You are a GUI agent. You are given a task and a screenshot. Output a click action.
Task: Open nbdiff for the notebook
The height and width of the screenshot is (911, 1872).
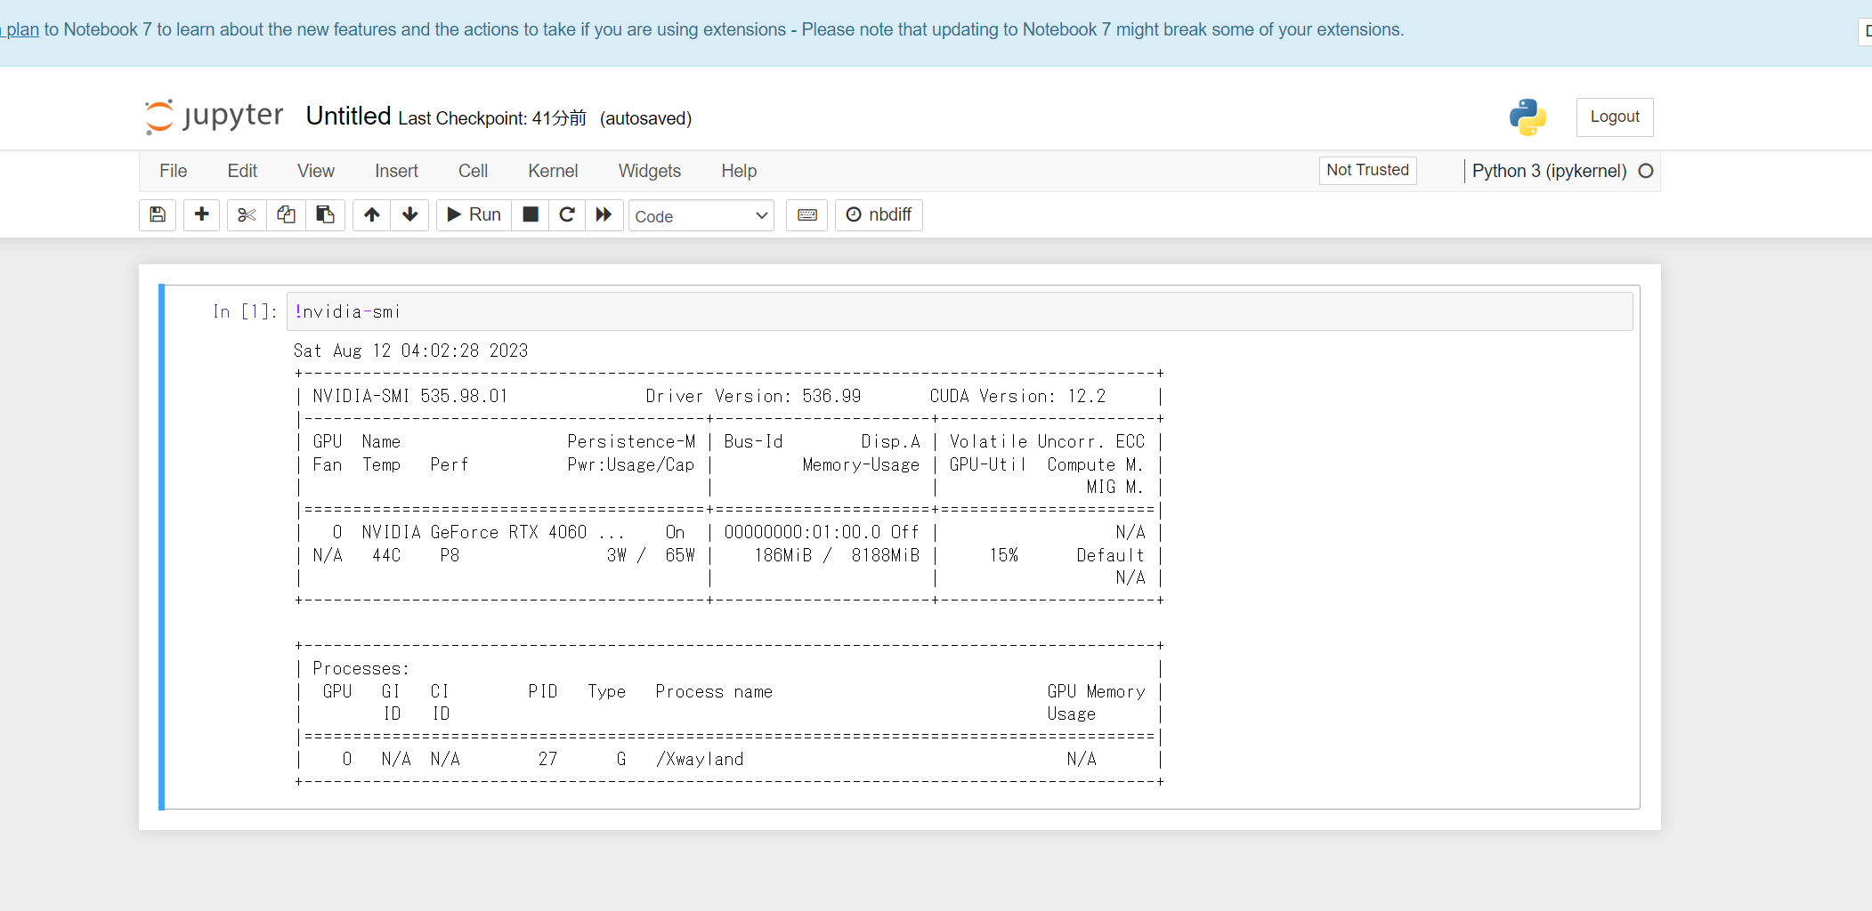click(x=879, y=214)
